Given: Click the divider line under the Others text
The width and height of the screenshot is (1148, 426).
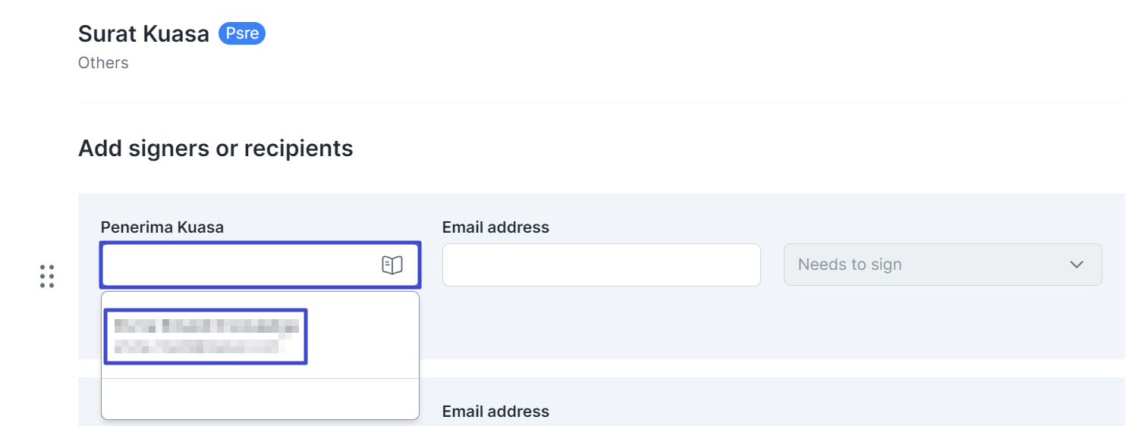Looking at the screenshot, I should 601,102.
